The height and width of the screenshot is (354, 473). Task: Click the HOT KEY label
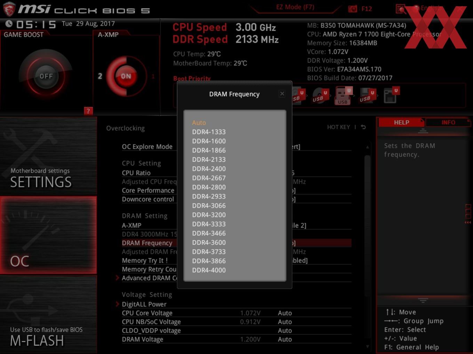[338, 127]
